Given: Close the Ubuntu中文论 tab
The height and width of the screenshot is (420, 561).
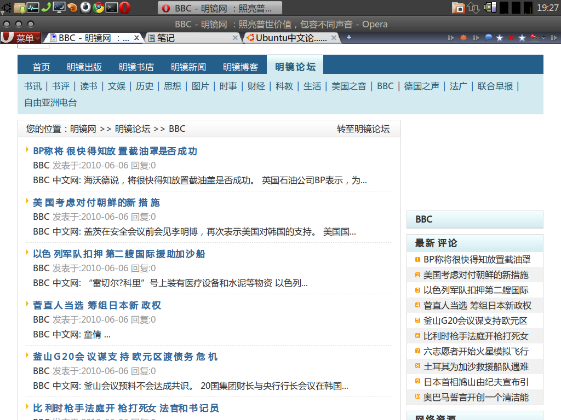Looking at the screenshot, I should tap(334, 38).
